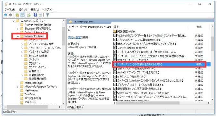Select the プライバシー tree folder
This screenshot has height=117, width=217.
(x=34, y=63)
